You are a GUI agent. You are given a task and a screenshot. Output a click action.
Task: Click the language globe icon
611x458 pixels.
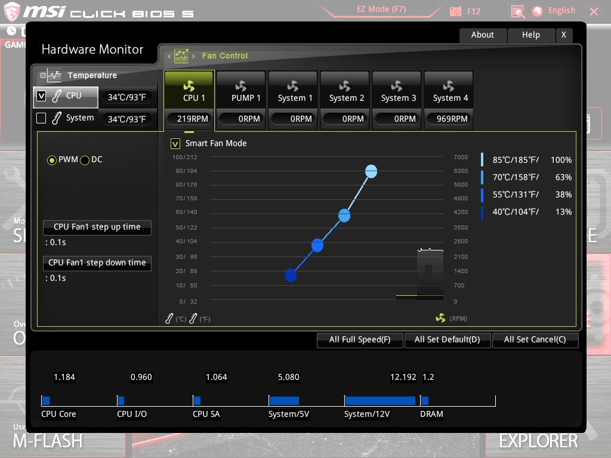[538, 11]
